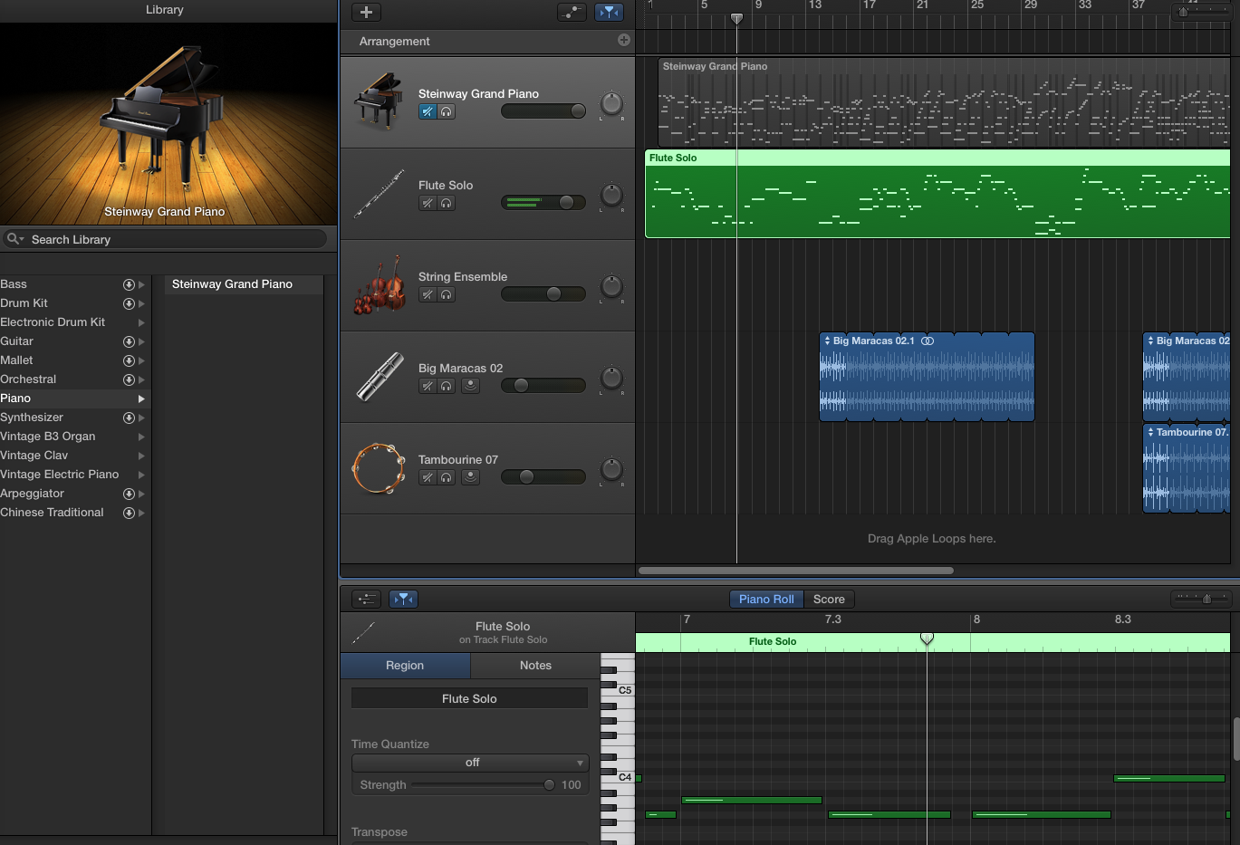Download additional Synthesizer sounds

(129, 418)
